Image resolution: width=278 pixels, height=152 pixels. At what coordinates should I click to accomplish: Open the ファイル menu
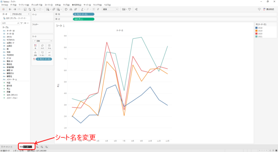click(x=4, y=5)
